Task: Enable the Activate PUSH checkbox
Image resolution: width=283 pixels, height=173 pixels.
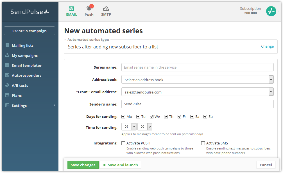Action: point(123,143)
